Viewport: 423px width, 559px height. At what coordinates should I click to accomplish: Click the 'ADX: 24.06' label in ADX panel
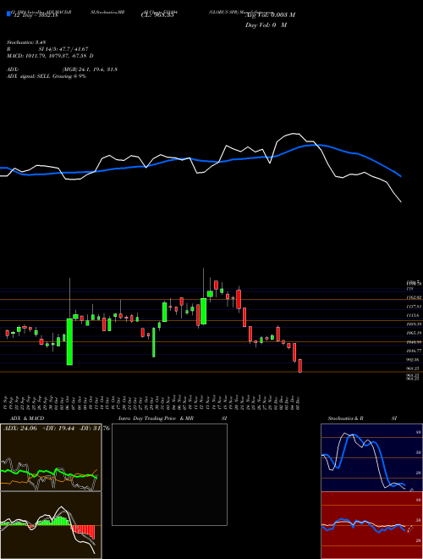pos(20,429)
